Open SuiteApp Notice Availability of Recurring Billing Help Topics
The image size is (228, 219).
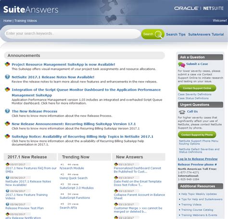click(x=82, y=137)
